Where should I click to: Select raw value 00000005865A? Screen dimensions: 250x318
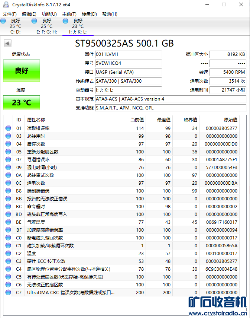pyautogui.click(x=222, y=246)
